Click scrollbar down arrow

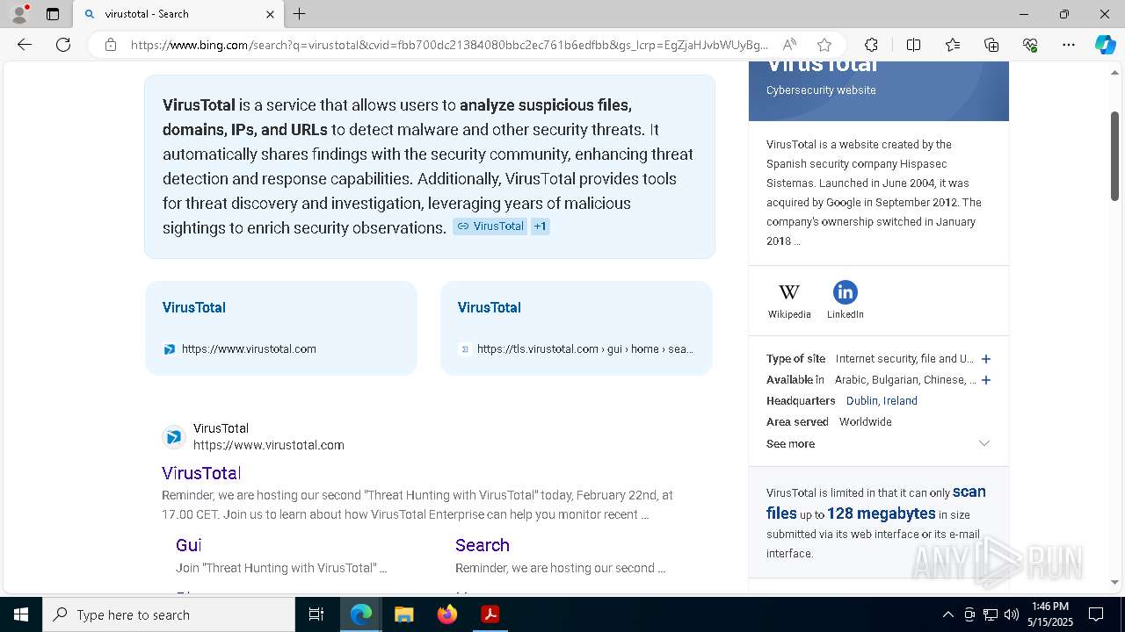1114,582
